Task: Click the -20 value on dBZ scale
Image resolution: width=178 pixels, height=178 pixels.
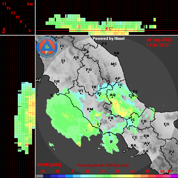Action: [x=42, y=171]
